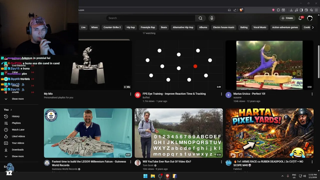Image resolution: width=320 pixels, height=180 pixels.
Task: Open the volume speaker tray icon
Action: tap(305, 176)
